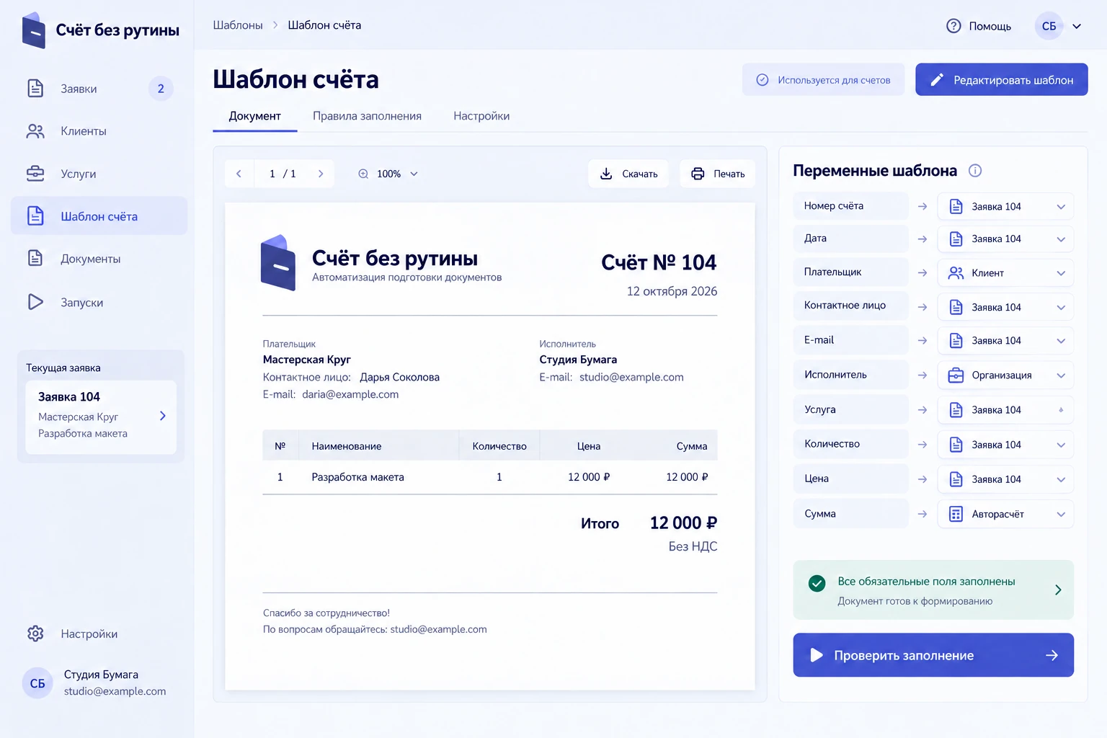Viewport: 1107px width, 738px height.
Task: Click the Запуски play icon in sidebar
Action: 35,302
